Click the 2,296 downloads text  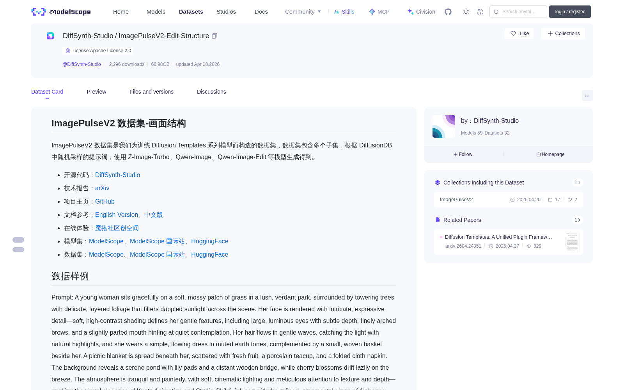[127, 64]
